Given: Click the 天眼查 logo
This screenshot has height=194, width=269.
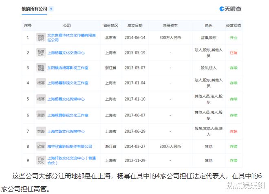Looking at the screenshot, I should click(230, 9).
